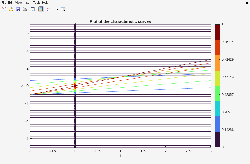The image size is (250, 164).
Task: Print the figure with the printer icon
Action: tap(25, 9)
